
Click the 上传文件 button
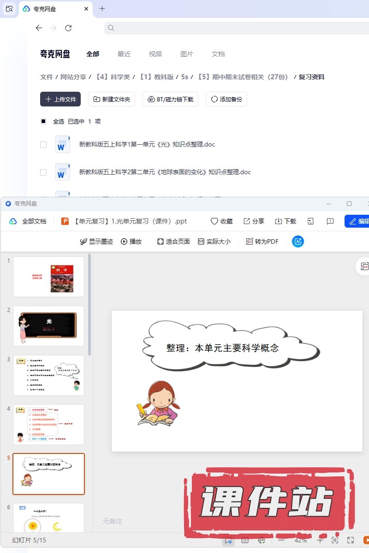[60, 99]
